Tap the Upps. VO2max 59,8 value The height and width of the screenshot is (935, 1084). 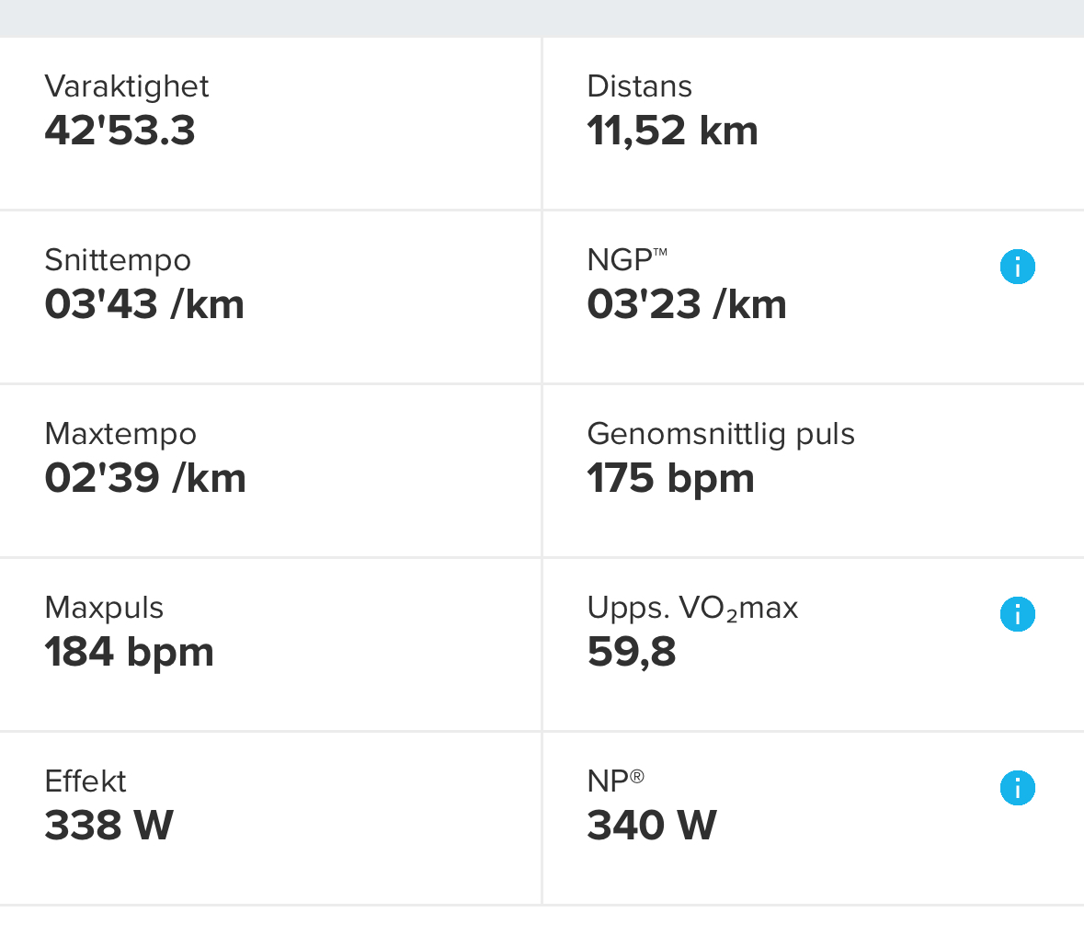(631, 653)
